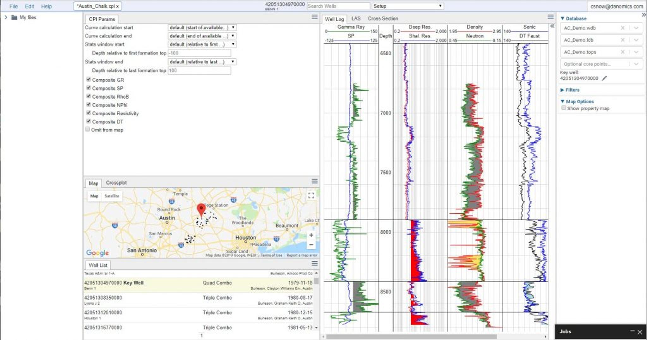Open the Well Log panel hamburger menu
Viewport: 647px width, 340px height.
coord(550,17)
